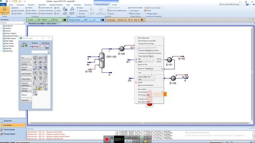Click the Find Object tool
255x143 pixels.
point(65,11)
